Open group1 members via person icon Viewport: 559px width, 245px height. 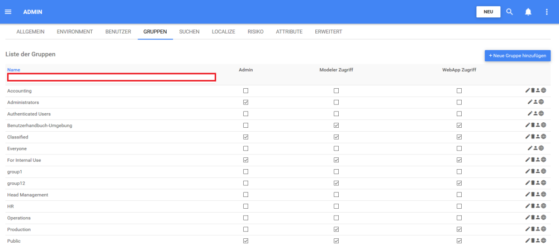tap(538, 171)
